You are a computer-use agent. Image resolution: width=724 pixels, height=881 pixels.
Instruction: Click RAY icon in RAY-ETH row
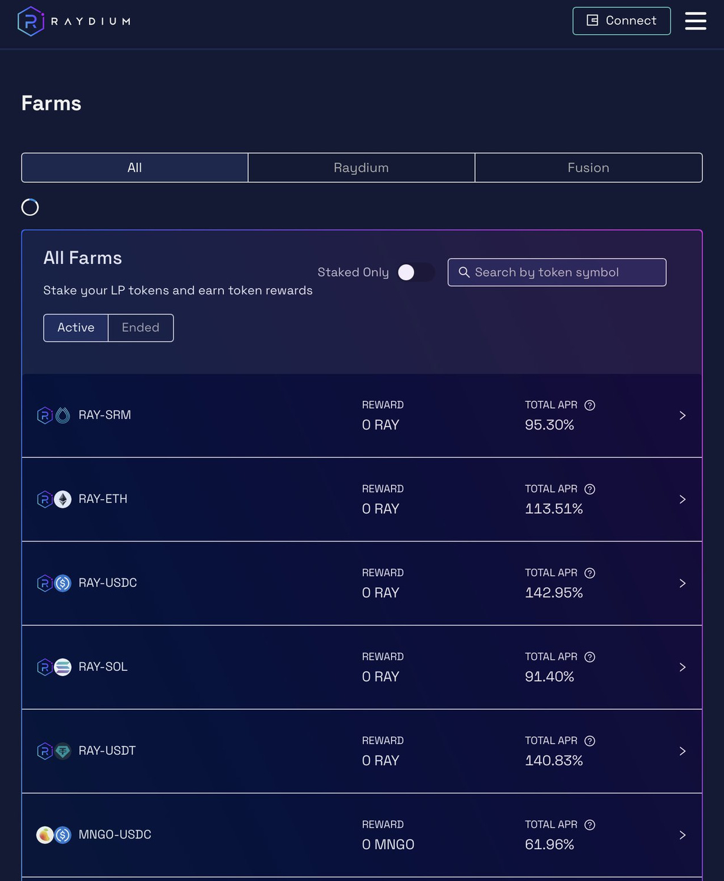coord(45,499)
